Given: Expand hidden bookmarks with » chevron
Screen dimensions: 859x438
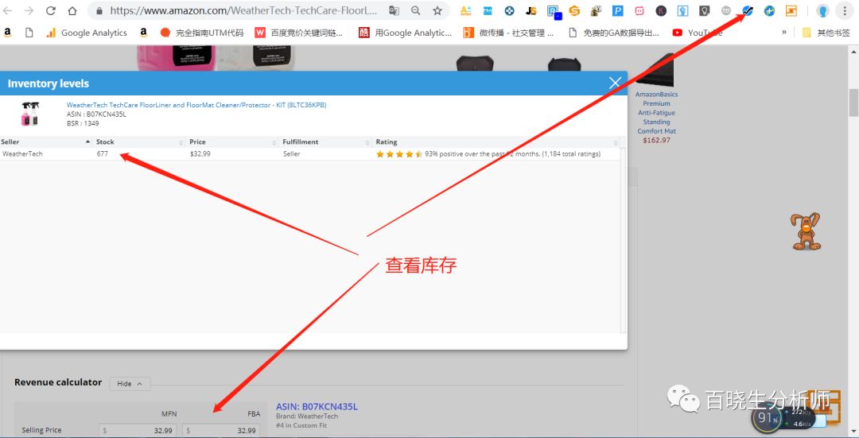Looking at the screenshot, I should [784, 33].
